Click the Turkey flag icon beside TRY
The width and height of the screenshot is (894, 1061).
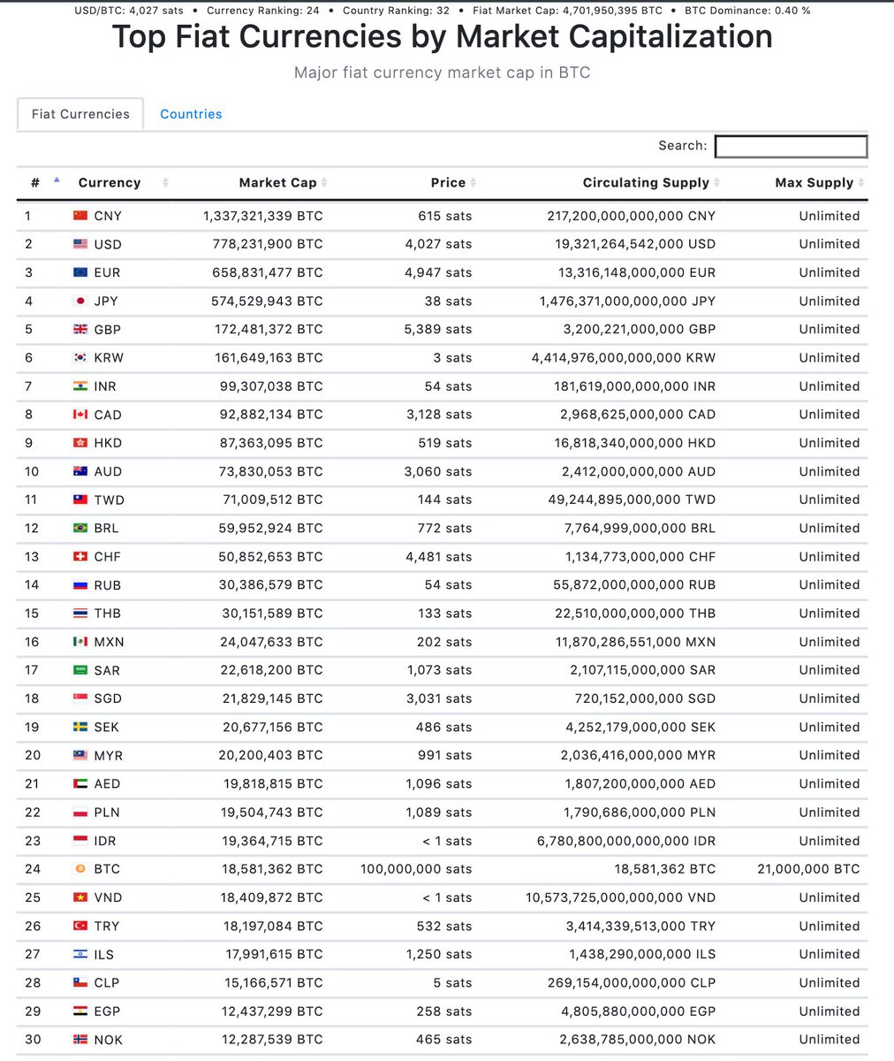80,926
